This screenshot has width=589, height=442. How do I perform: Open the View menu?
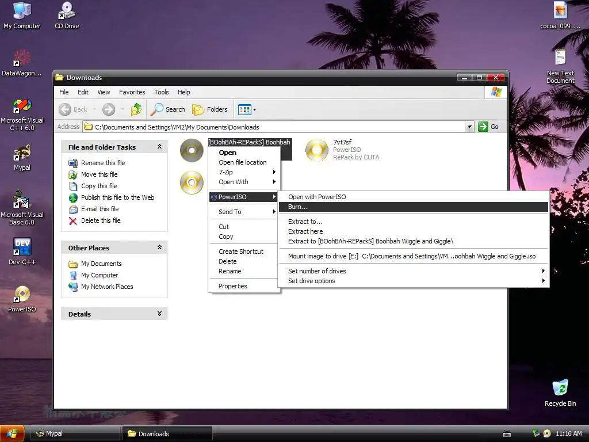click(104, 92)
